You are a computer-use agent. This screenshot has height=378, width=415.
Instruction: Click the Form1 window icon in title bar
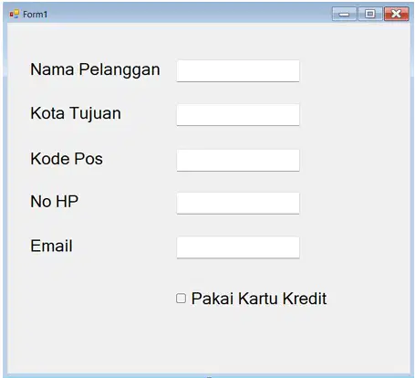[x=15, y=14]
